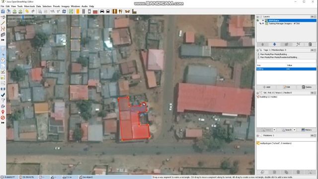Click the History button
Image resolution: width=318 pixels, height=179 pixels.
307,130
